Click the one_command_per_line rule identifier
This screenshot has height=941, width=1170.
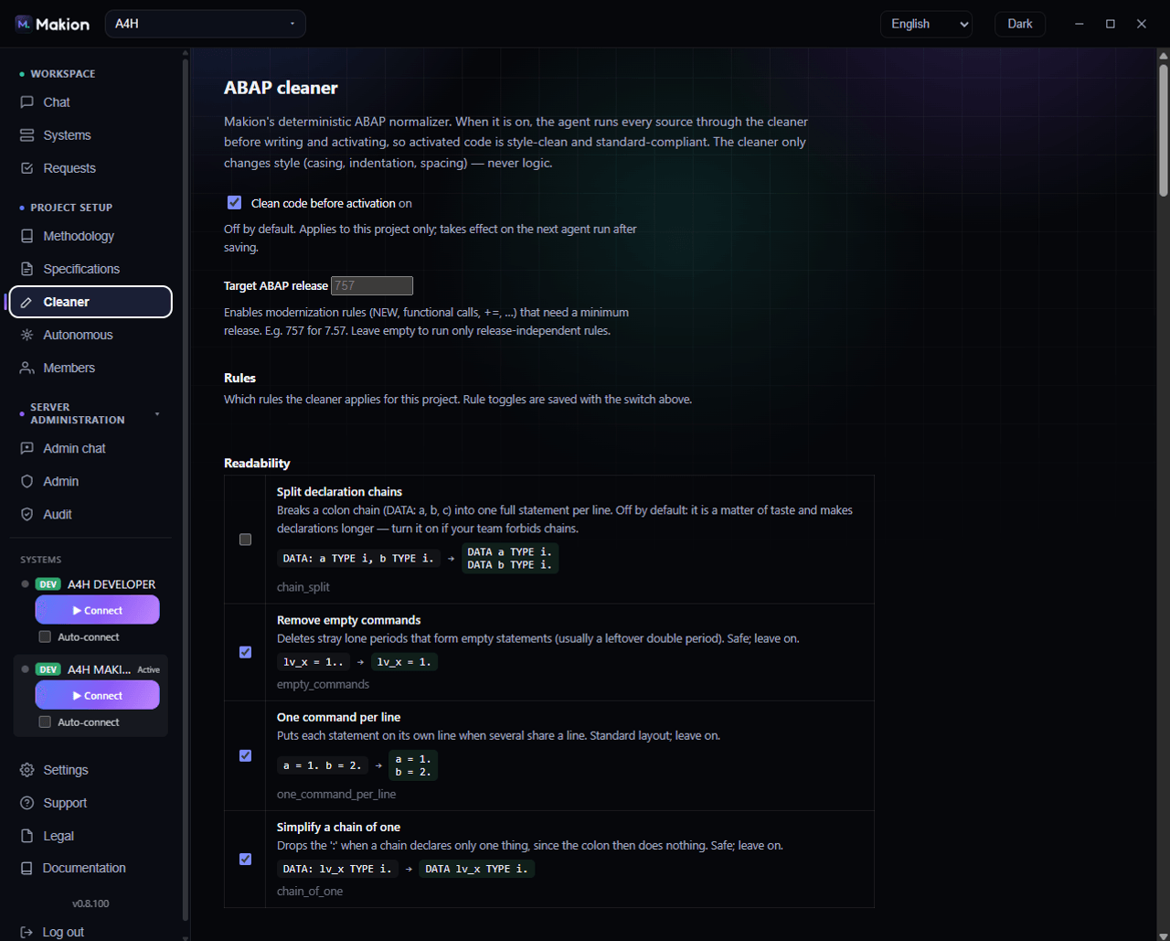pos(336,794)
